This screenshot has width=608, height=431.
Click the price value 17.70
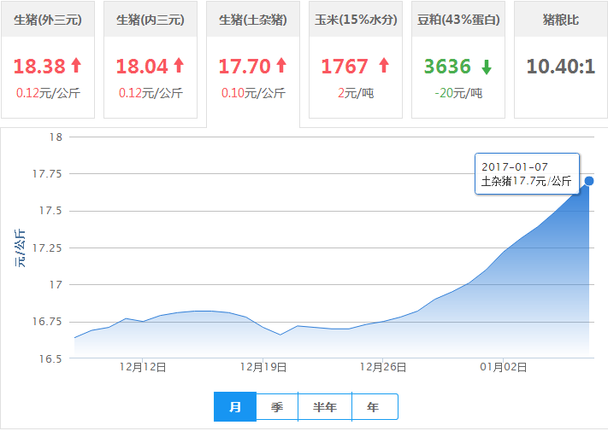tap(245, 67)
